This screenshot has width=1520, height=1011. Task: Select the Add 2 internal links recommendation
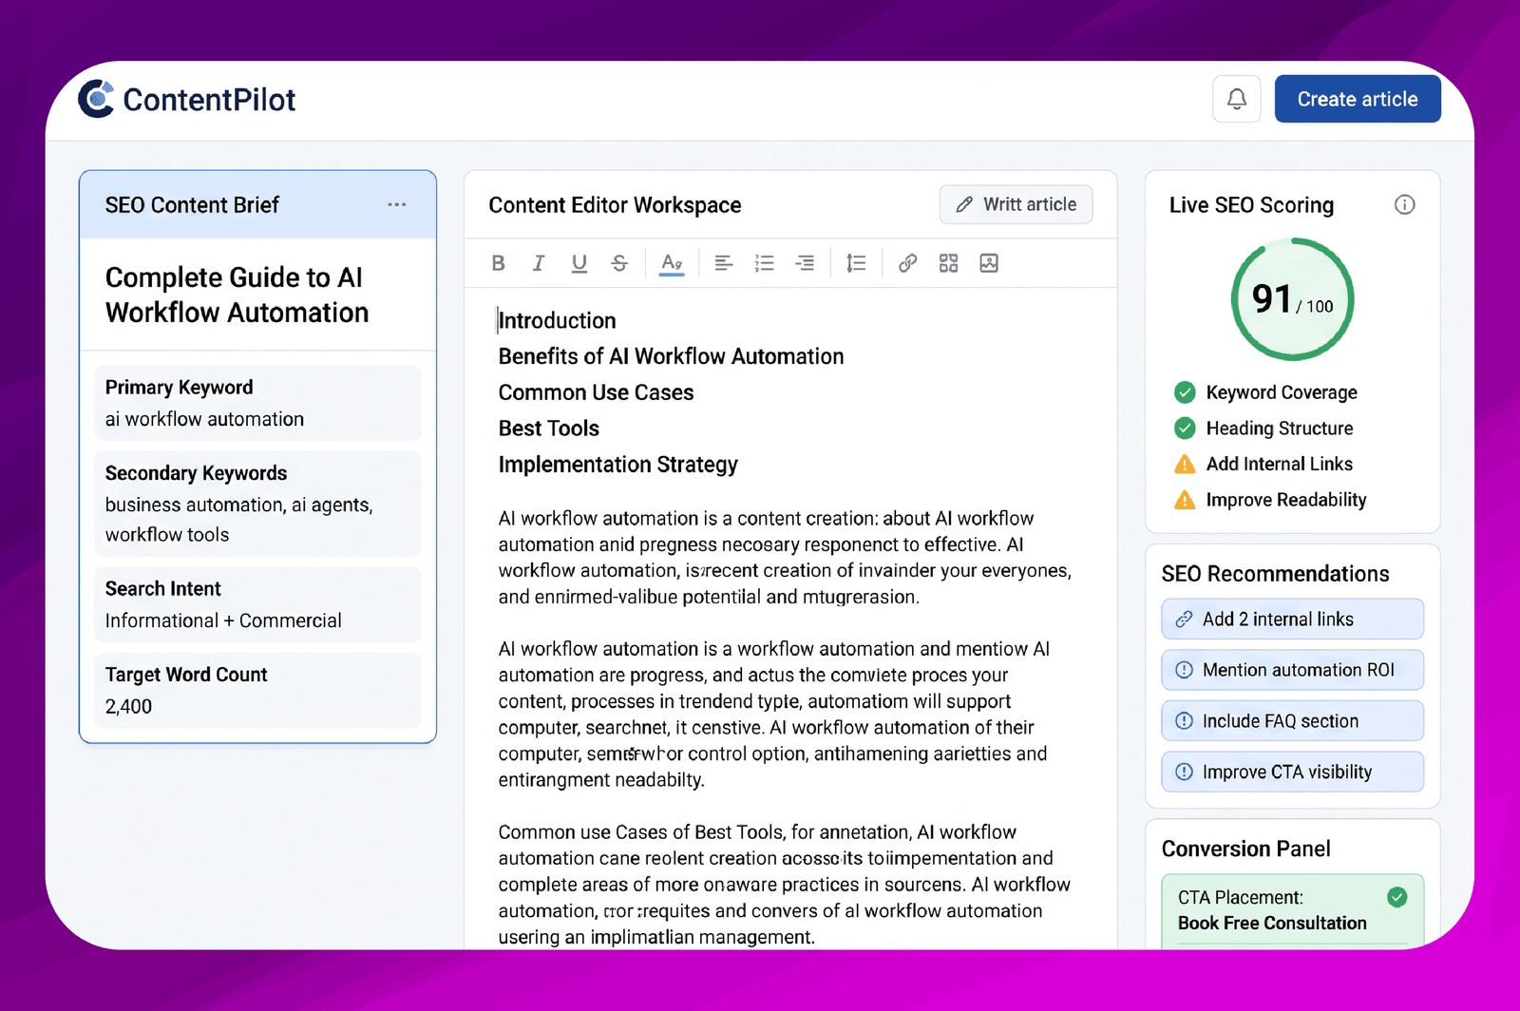[x=1292, y=620]
